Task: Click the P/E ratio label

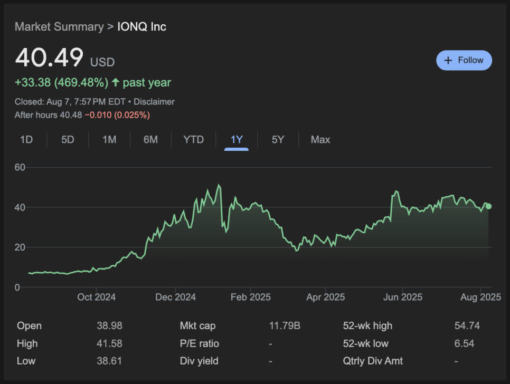Action: coord(200,343)
